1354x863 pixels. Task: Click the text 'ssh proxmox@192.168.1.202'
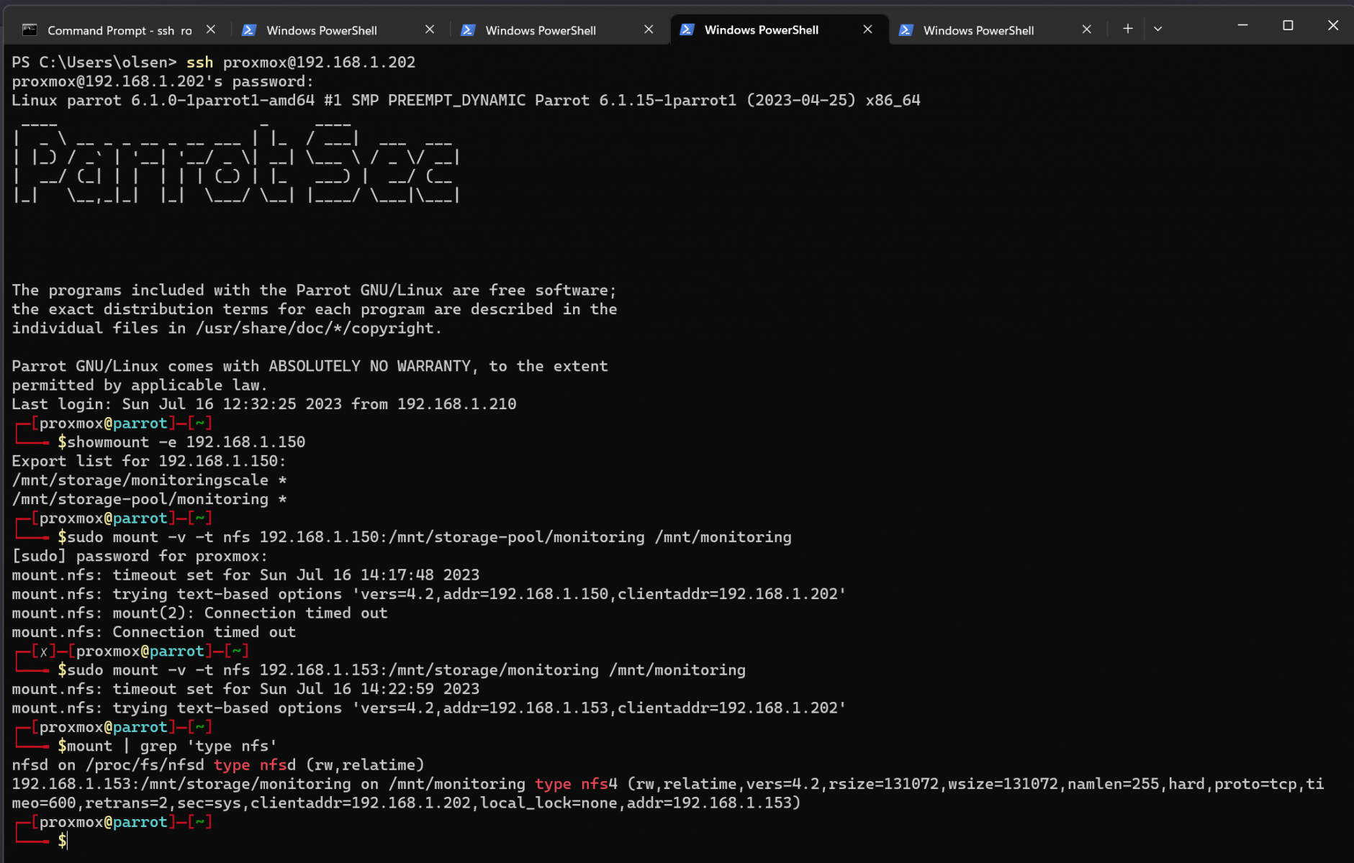(301, 63)
